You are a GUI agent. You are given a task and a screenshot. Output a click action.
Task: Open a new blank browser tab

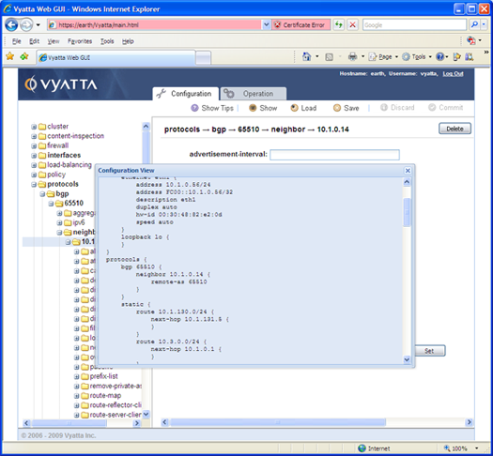point(203,58)
